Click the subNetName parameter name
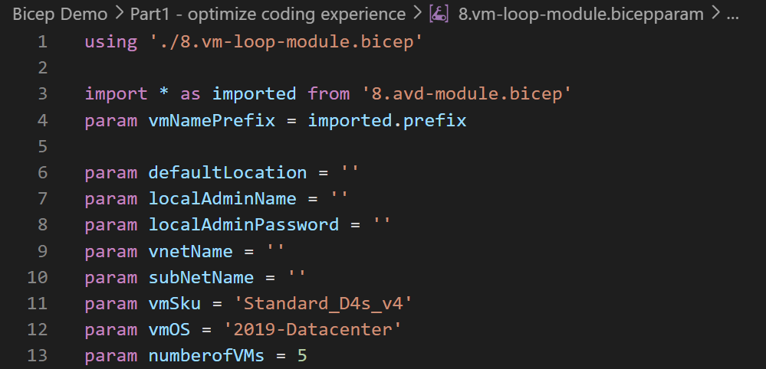766x369 pixels. pyautogui.click(x=201, y=277)
